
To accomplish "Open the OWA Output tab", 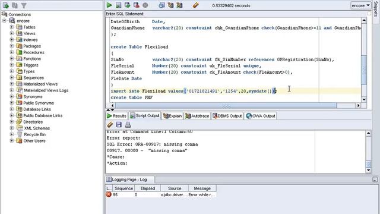I will pos(261,116).
